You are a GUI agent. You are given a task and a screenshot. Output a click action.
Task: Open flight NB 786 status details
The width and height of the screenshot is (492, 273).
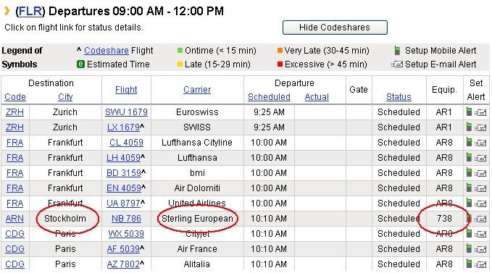click(x=126, y=219)
